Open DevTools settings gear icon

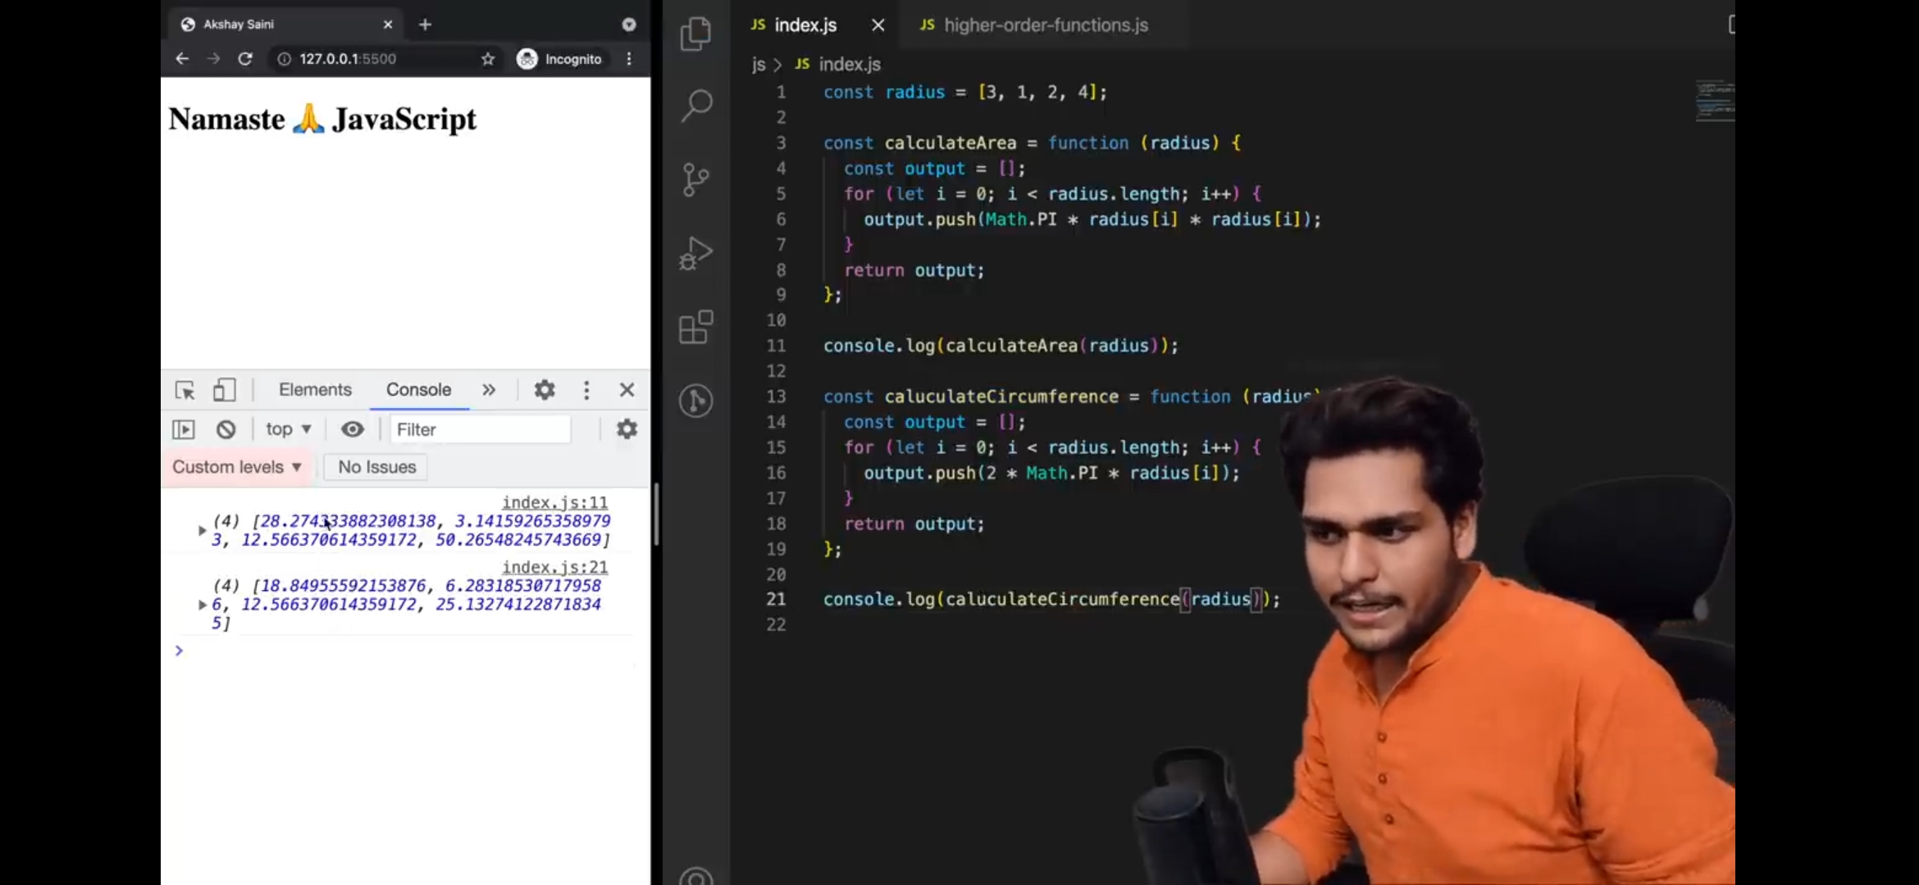coord(545,390)
